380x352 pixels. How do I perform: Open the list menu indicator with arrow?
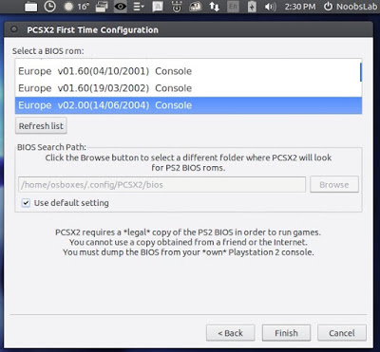(x=139, y=7)
